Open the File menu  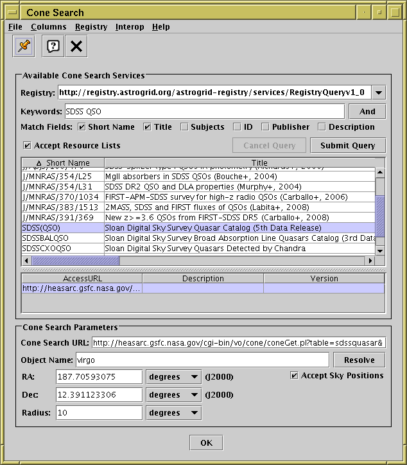[15, 27]
